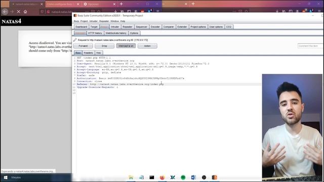This screenshot has height=182, width=324.
Task: Open File Explorer from the taskbar
Action: click(x=131, y=177)
